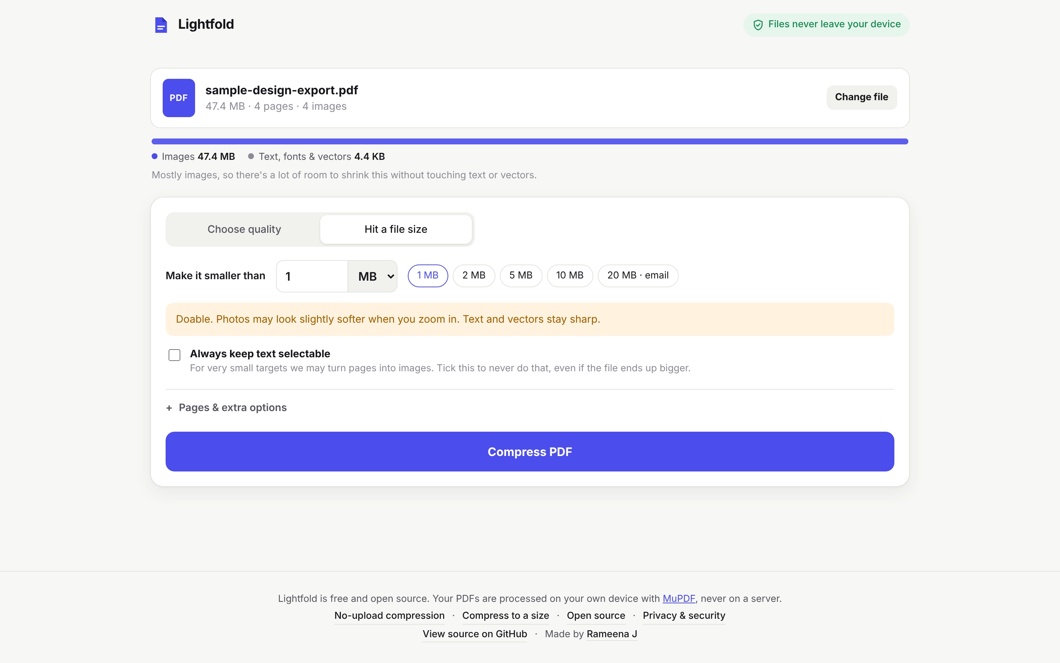Screen dimensions: 1060x663
Task: Enable Always keep text selectable checkbox
Action: (x=174, y=355)
